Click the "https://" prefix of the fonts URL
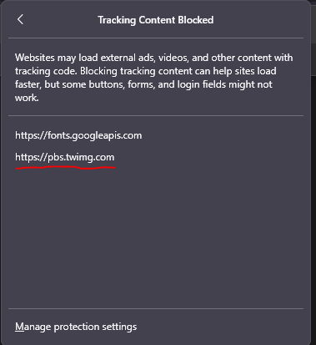Screen dimensions: 316x345 click(31, 136)
